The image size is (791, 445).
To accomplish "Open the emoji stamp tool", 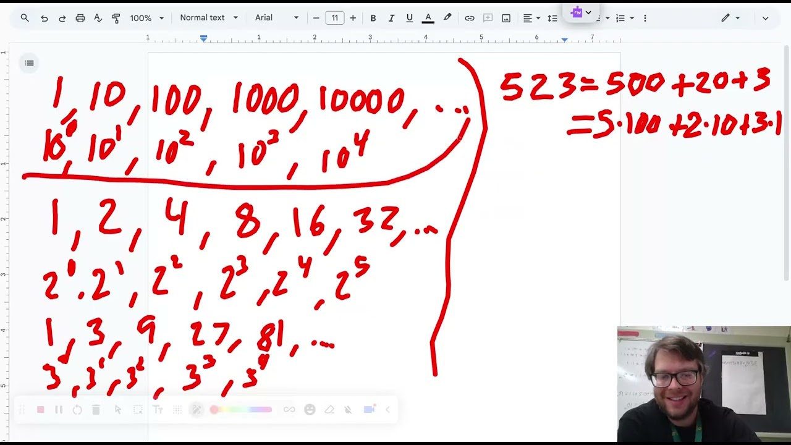I will pos(310,410).
